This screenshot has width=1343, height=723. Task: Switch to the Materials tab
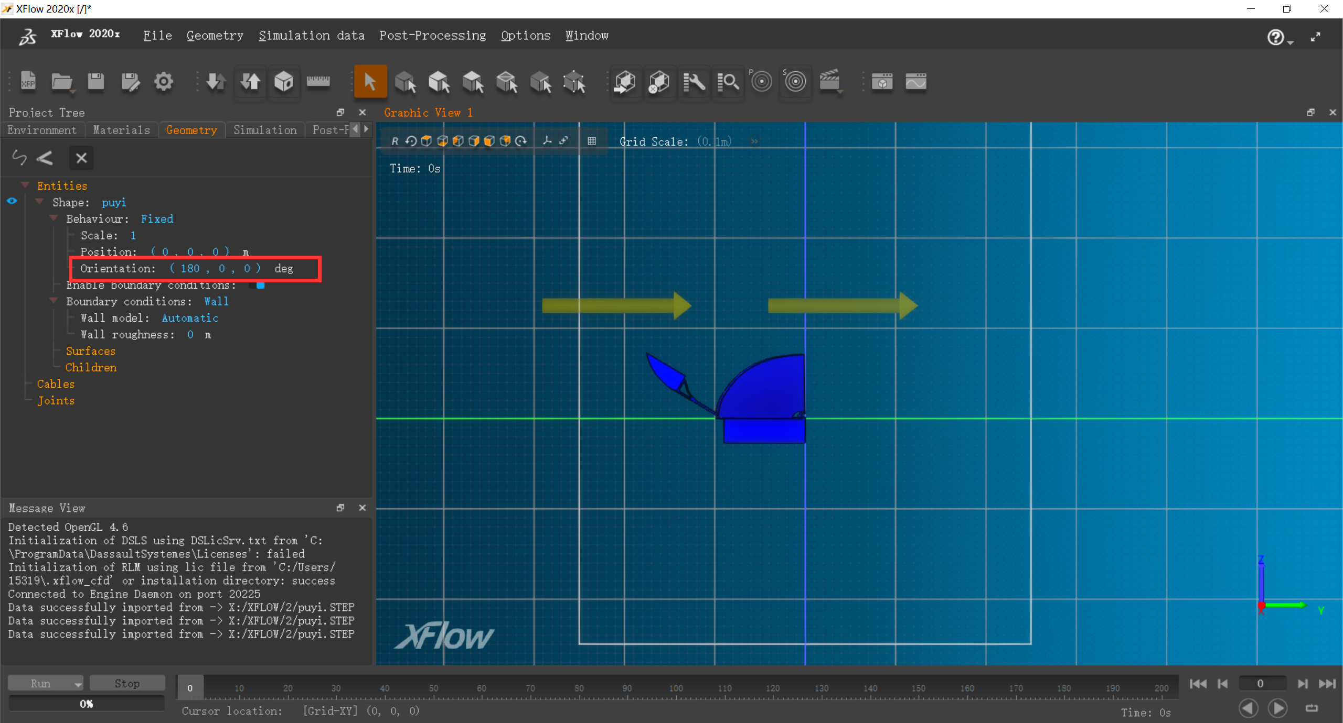(x=121, y=130)
